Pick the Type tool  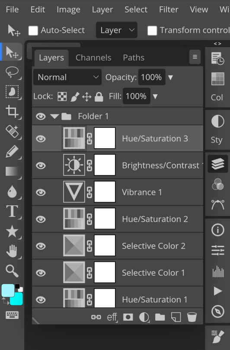pos(12,211)
